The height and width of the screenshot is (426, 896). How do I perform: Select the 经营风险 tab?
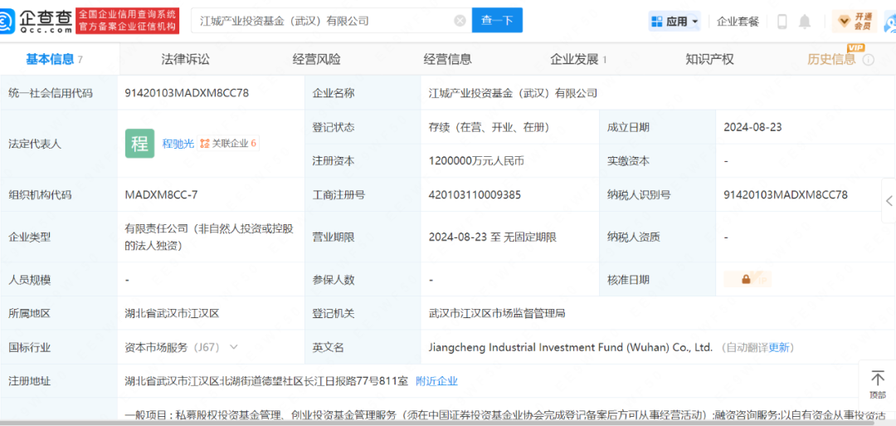(x=316, y=59)
